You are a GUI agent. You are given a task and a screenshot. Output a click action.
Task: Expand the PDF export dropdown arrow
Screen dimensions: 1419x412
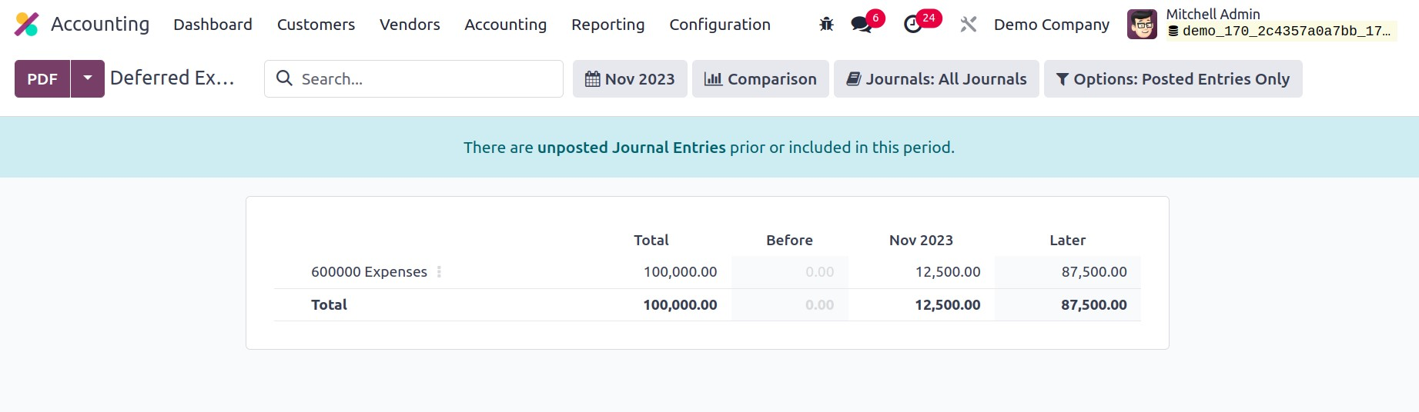pyautogui.click(x=88, y=78)
